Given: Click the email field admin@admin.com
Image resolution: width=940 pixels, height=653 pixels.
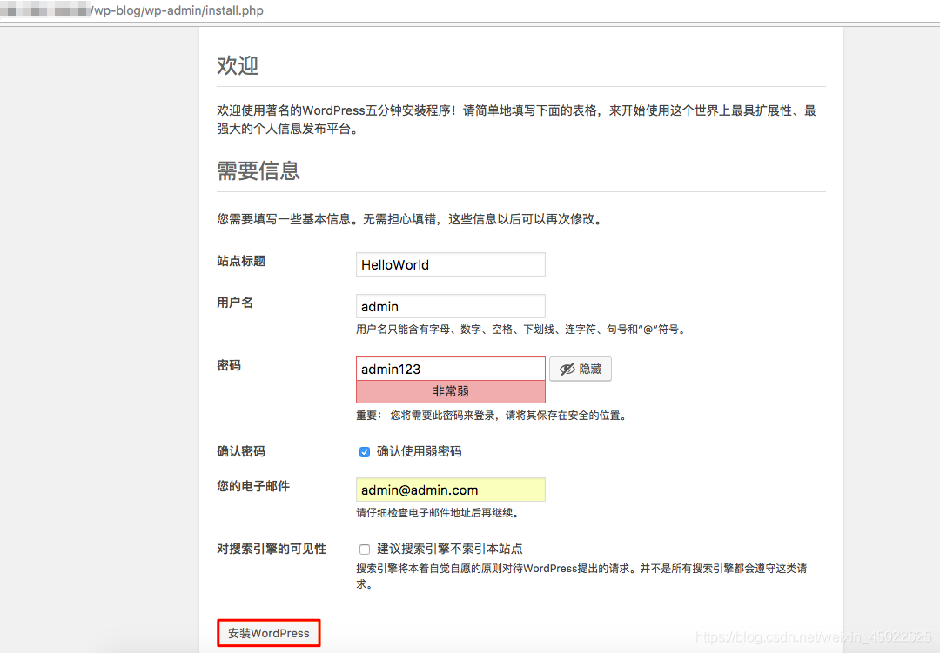Looking at the screenshot, I should click(x=450, y=490).
